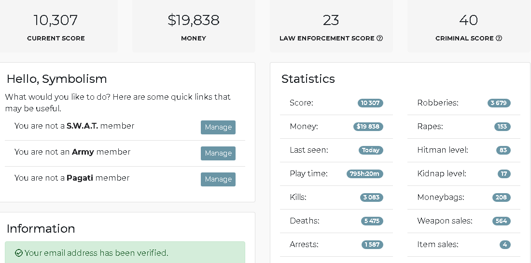Manage Pagati membership
This screenshot has width=531, height=263.
(x=218, y=179)
